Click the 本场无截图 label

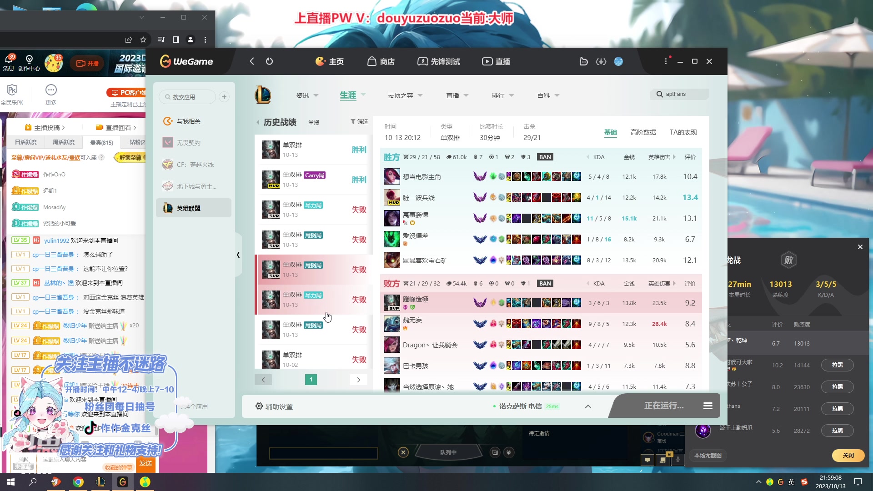point(708,455)
